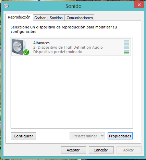Click the volume level meter for Altavoces
The height and width of the screenshot is (160, 146).
click(x=126, y=47)
